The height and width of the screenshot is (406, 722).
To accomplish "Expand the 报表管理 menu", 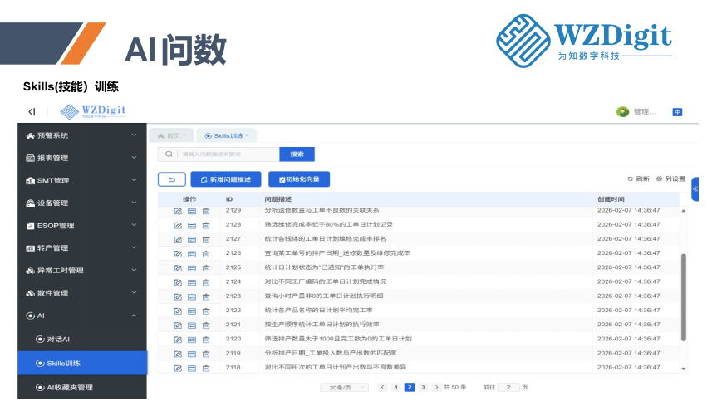I will [82, 158].
